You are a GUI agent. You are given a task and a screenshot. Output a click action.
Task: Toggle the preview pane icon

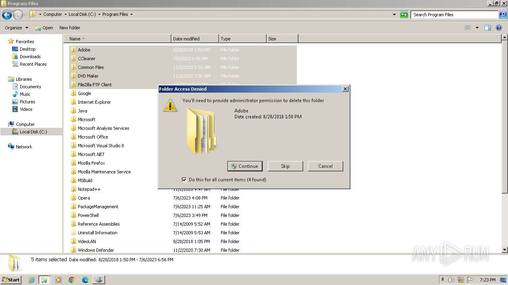pos(488,28)
